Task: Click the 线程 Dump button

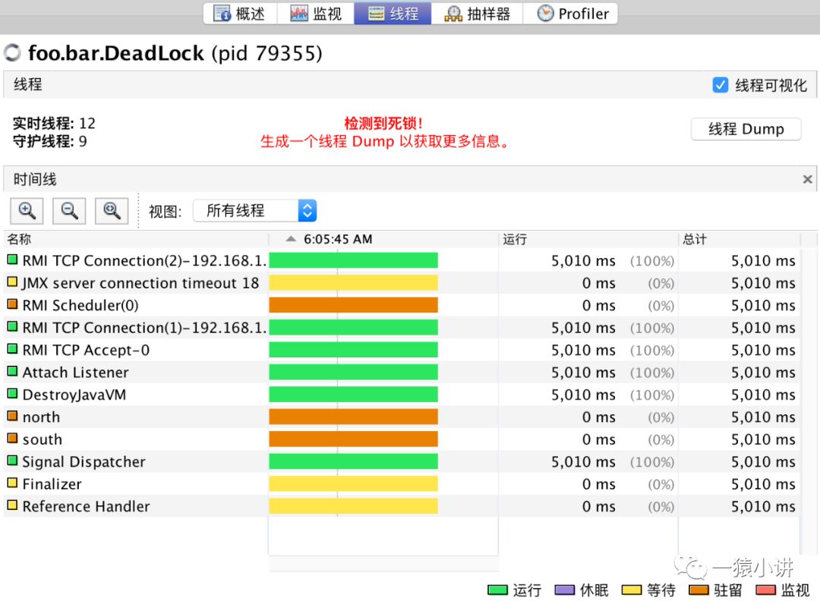Action: coord(746,128)
